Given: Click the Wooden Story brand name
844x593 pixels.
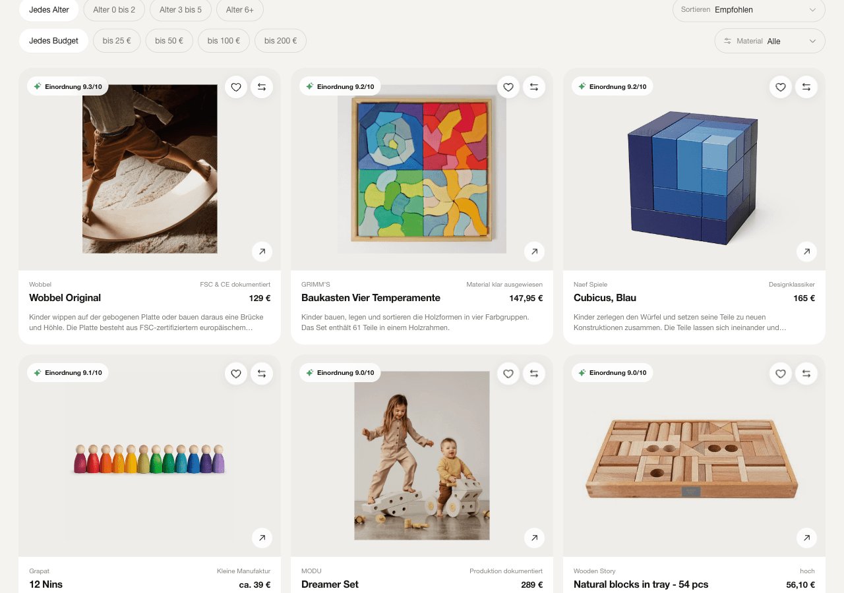Looking at the screenshot, I should [x=595, y=571].
